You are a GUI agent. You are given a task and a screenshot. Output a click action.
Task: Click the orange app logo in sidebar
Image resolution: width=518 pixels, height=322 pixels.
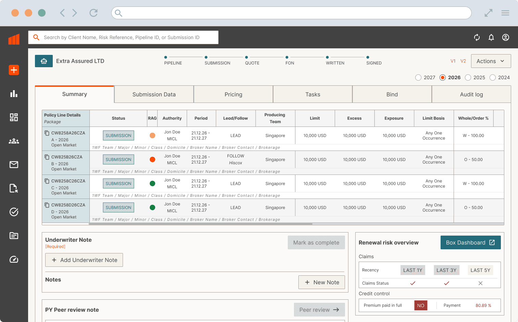coord(14,39)
